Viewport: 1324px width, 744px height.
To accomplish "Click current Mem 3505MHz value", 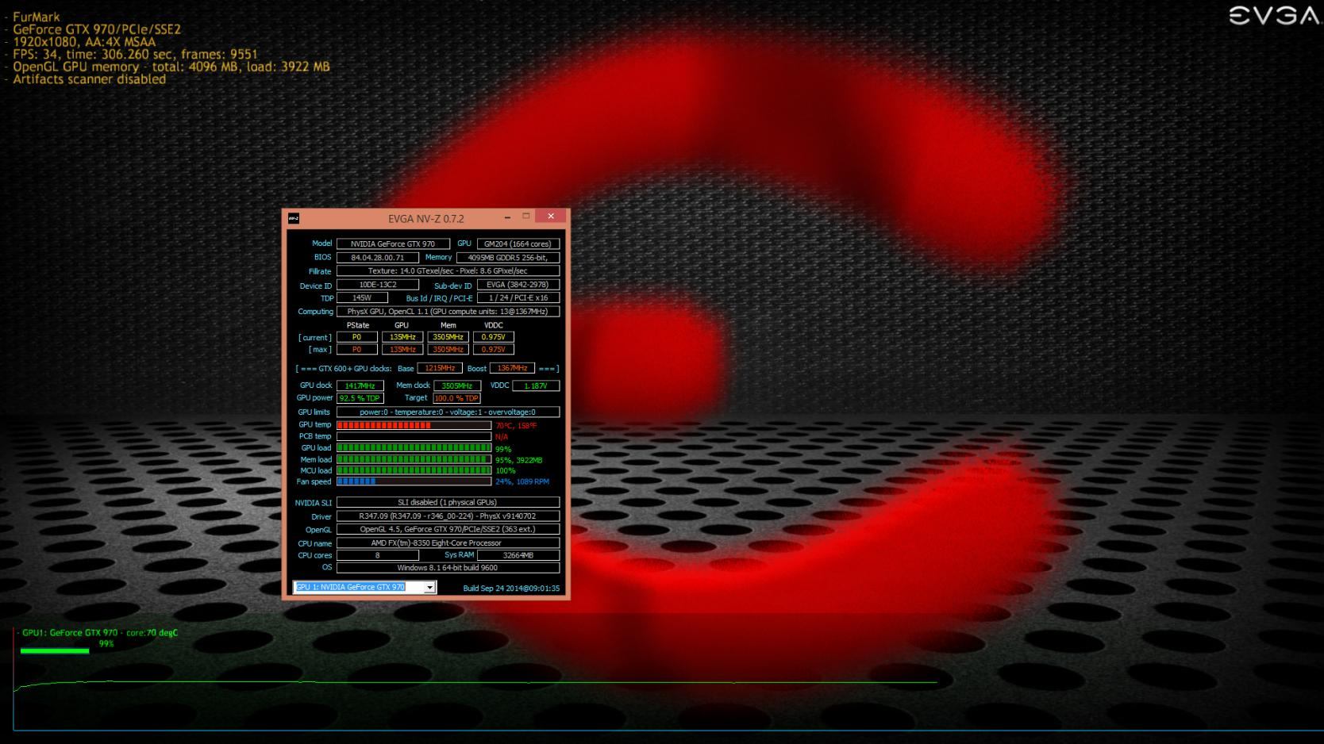I will [x=448, y=337].
